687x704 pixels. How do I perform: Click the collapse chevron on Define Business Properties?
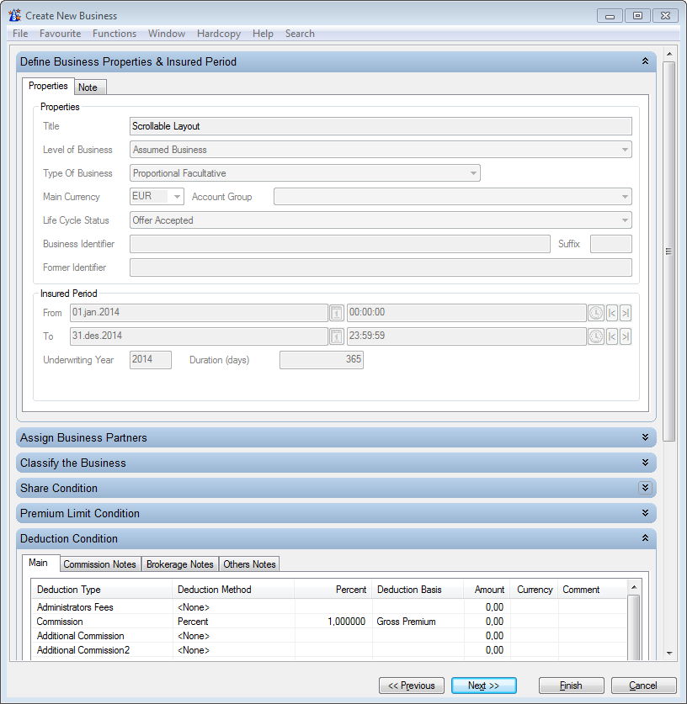[x=645, y=61]
